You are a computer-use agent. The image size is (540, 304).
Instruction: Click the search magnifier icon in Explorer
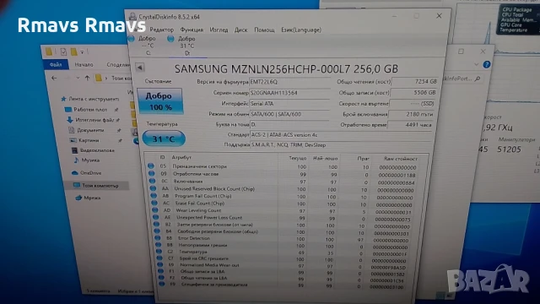478,79
